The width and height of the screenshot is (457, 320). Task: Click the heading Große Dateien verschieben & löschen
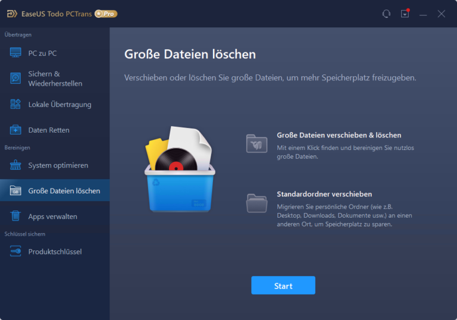tap(339, 135)
